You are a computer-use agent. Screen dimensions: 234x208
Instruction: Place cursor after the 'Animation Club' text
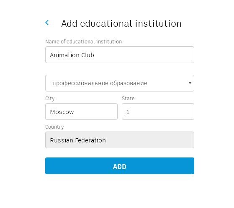click(x=95, y=55)
